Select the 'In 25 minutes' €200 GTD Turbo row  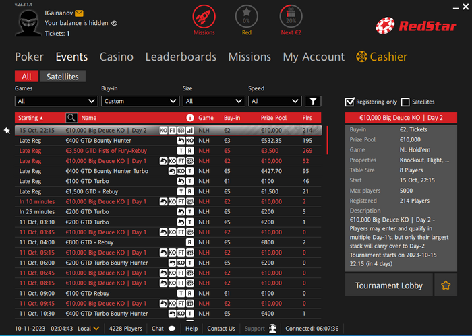(168, 212)
